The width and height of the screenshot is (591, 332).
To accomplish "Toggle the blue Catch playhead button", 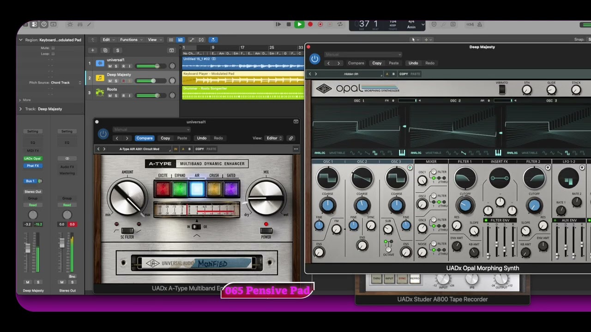I will coord(213,40).
